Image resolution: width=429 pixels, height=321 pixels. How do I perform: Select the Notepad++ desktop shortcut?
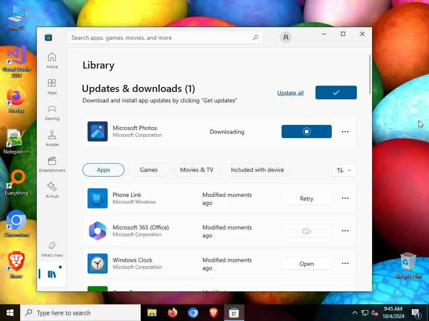click(x=16, y=141)
